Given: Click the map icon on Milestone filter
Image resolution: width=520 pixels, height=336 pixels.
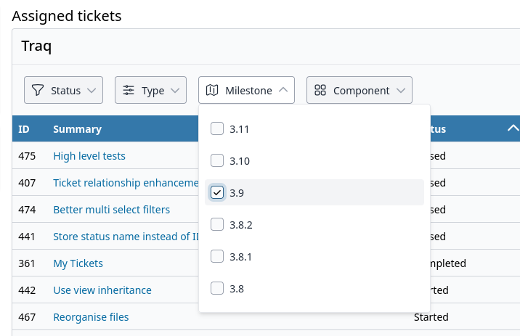Looking at the screenshot, I should [212, 90].
